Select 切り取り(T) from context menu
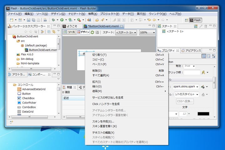 (130, 55)
